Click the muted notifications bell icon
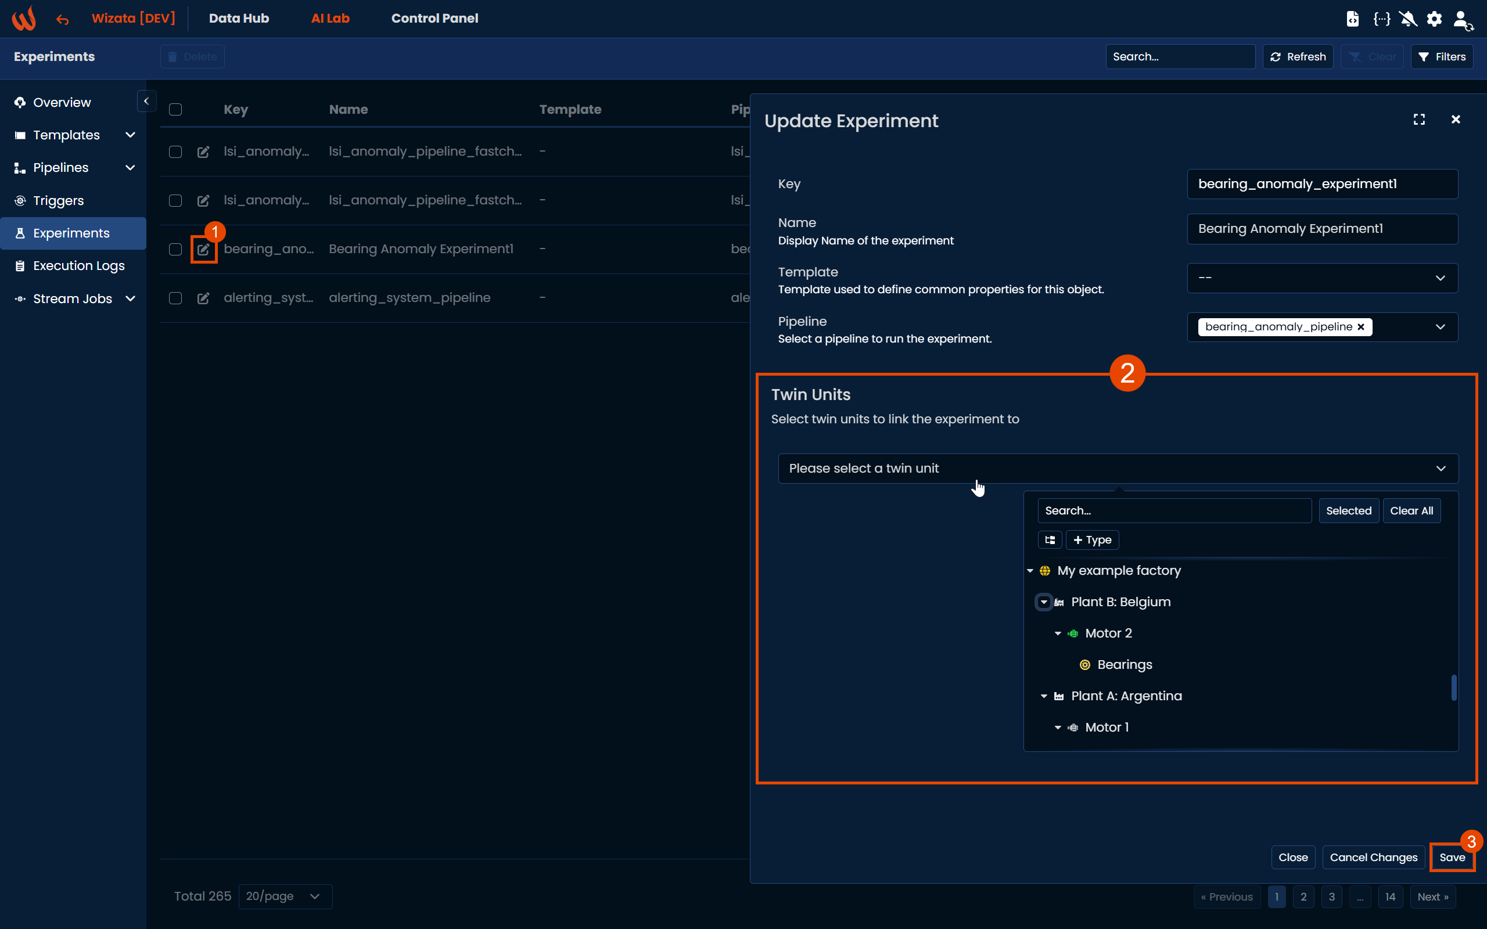 coord(1408,19)
